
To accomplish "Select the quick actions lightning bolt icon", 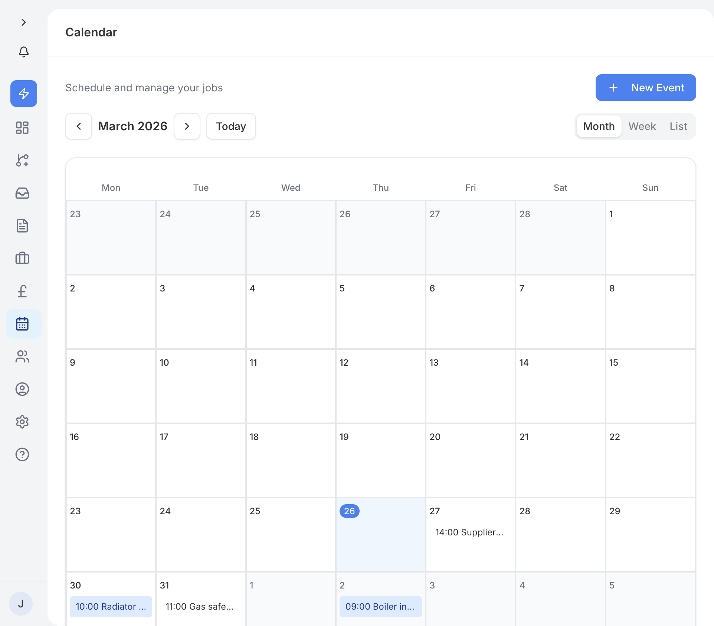I will click(x=23, y=94).
